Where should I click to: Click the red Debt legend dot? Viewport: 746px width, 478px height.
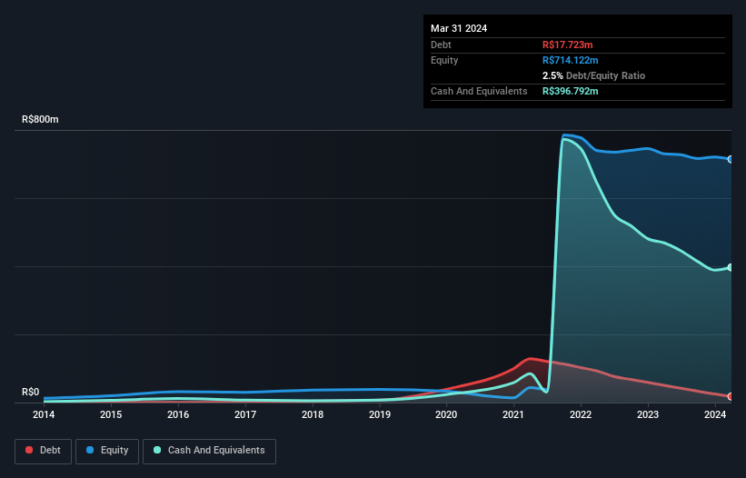(29, 450)
